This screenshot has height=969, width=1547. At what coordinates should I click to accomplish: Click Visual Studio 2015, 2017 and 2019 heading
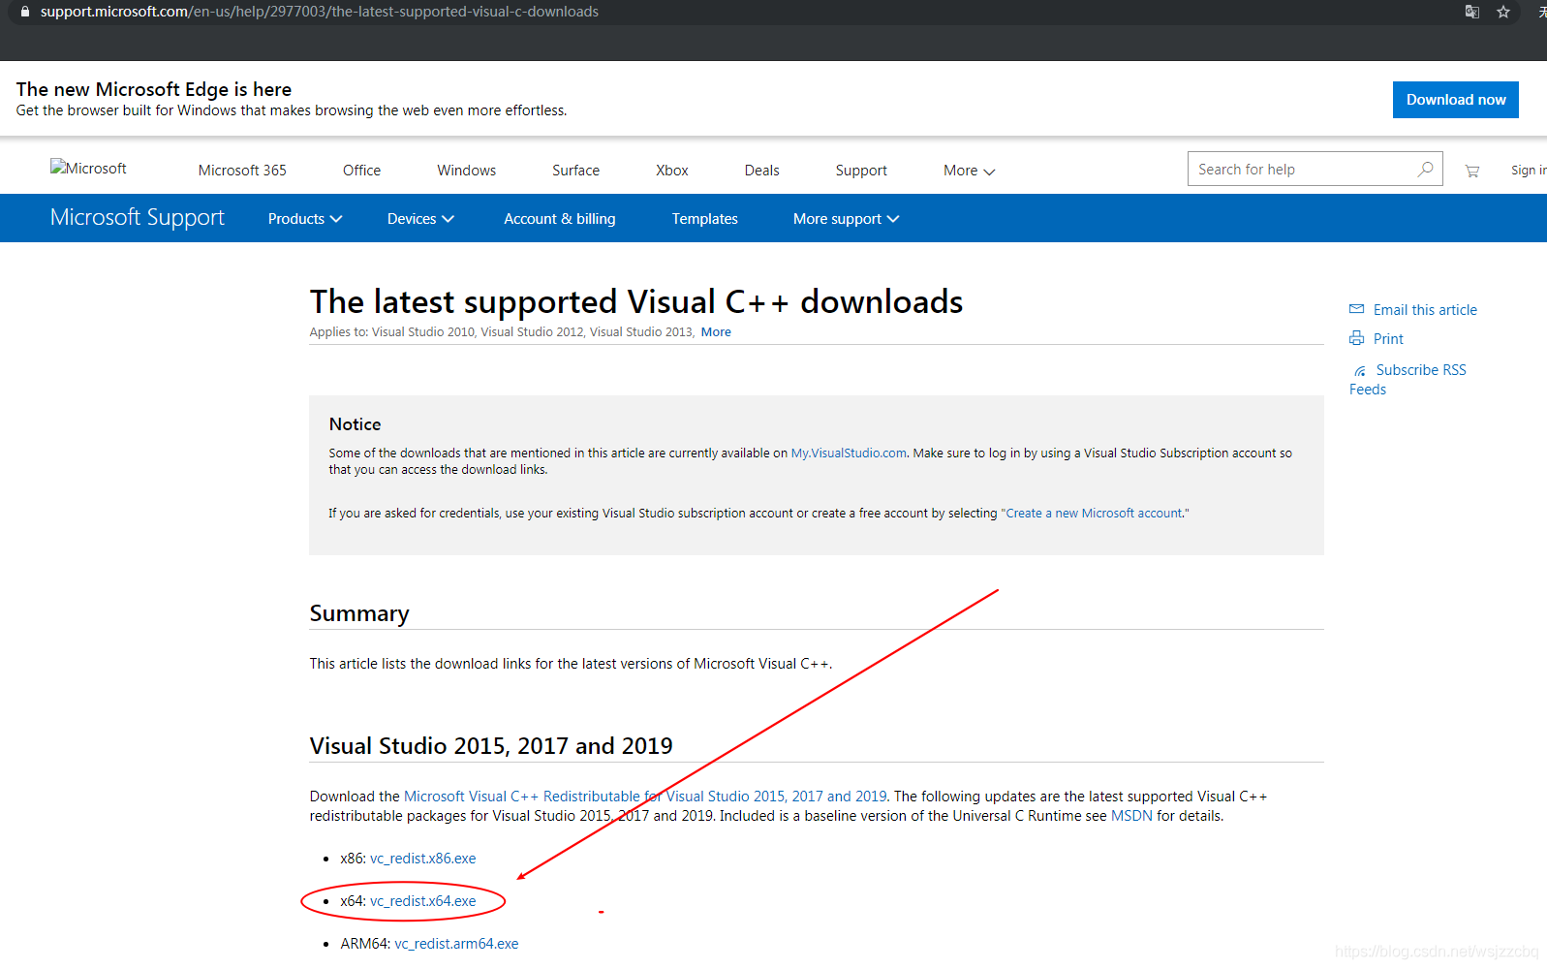[491, 746]
